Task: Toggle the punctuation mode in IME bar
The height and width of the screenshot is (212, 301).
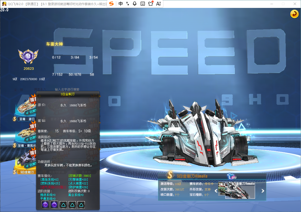Action: (127, 4)
